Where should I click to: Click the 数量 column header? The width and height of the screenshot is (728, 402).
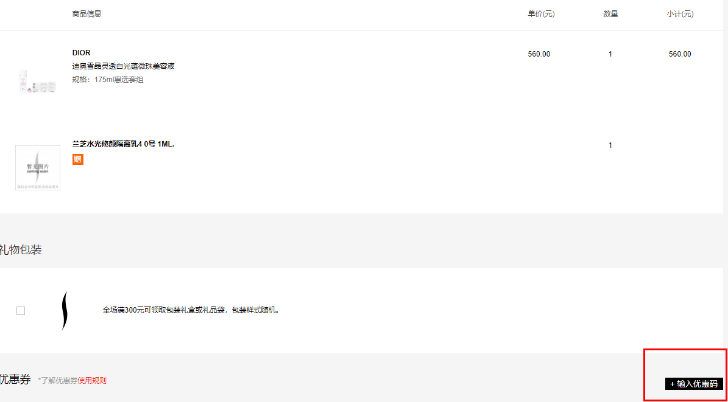(x=610, y=14)
